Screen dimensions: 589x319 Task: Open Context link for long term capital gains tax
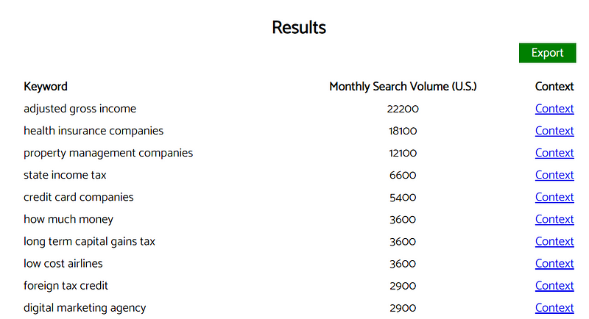(x=554, y=241)
